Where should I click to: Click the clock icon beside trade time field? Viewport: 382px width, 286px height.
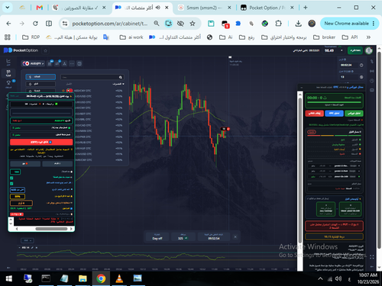click(361, 65)
